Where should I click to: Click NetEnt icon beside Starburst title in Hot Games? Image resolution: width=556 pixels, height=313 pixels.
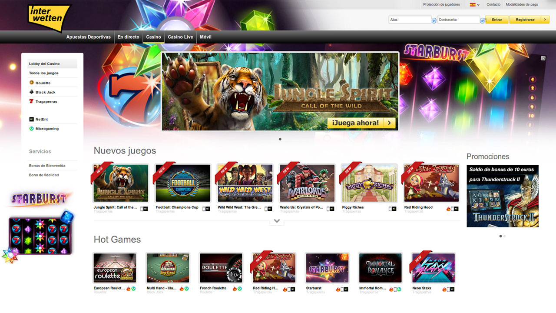[x=346, y=289]
